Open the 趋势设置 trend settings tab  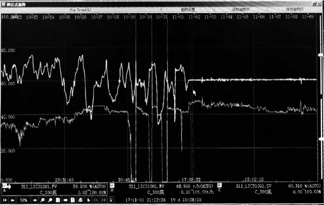click(188, 9)
